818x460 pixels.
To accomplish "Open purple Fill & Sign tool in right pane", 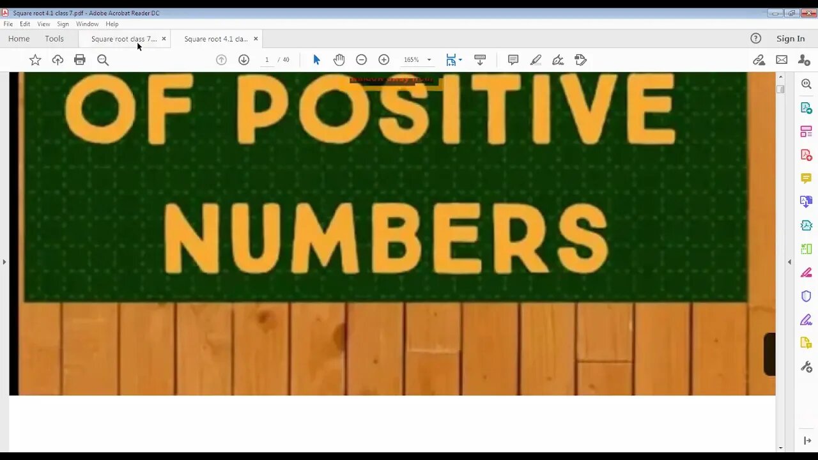I will point(806,319).
